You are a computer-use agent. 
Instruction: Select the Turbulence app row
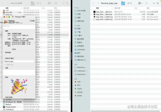click(35, 110)
